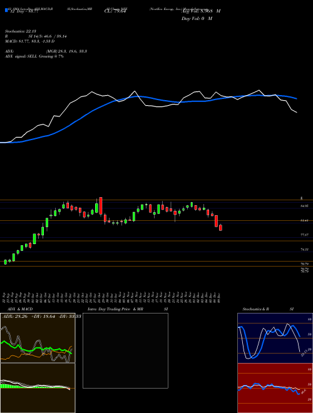
Task: Click the 'Day Vol: 0 M' label
Action: 197,19
